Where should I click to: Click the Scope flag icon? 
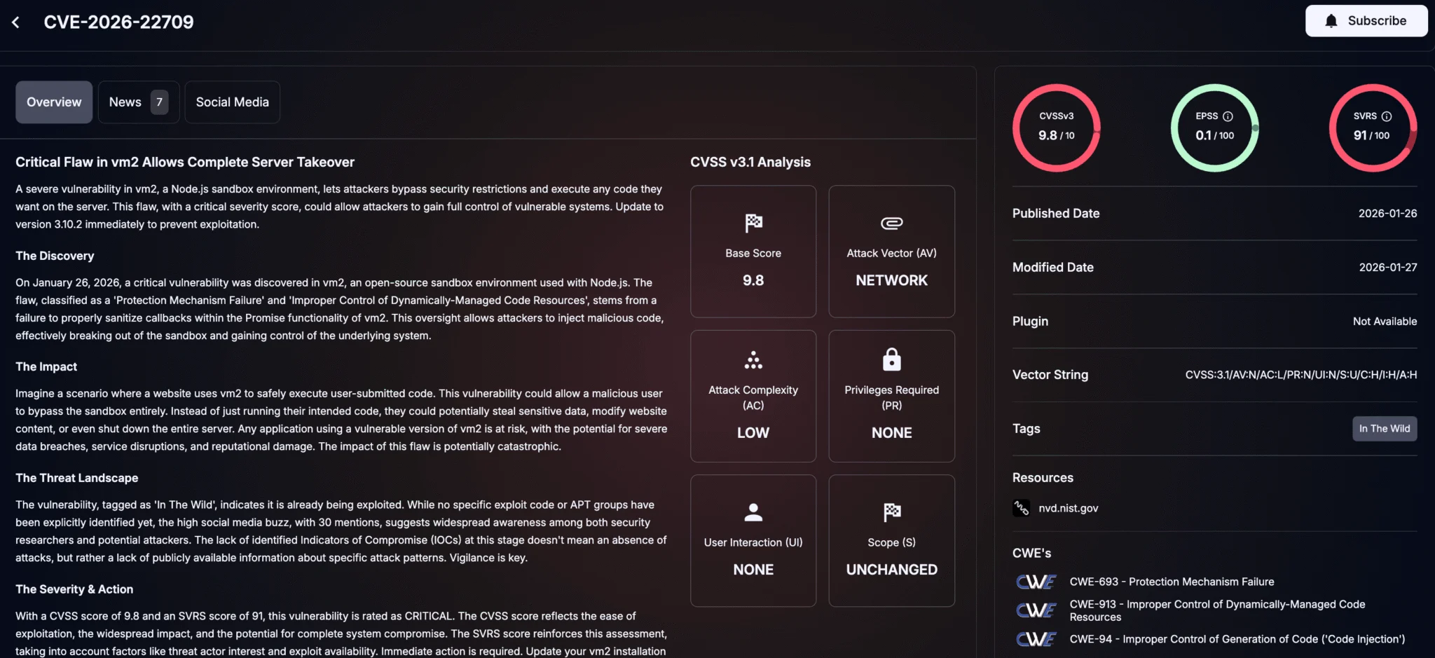tap(891, 512)
